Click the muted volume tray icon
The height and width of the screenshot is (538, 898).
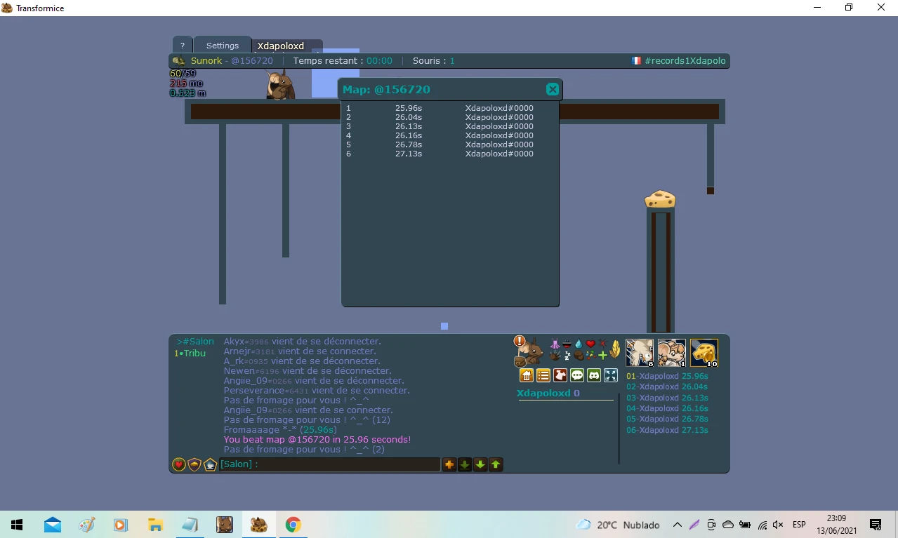pyautogui.click(x=778, y=525)
